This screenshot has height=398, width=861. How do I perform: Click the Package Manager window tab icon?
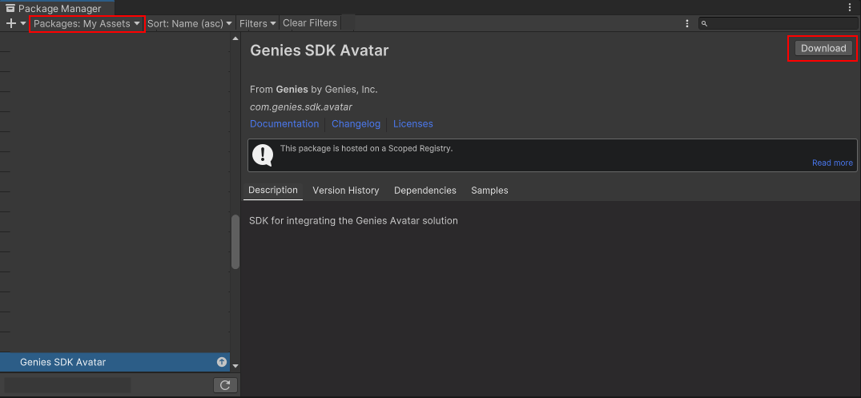tap(10, 8)
